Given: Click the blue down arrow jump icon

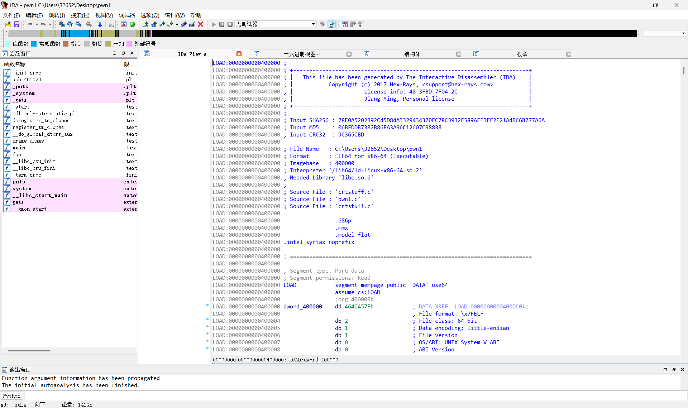Looking at the screenshot, I should coord(100,24).
